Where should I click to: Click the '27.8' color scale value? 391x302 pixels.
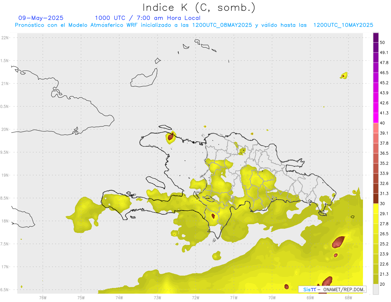[x=384, y=224]
